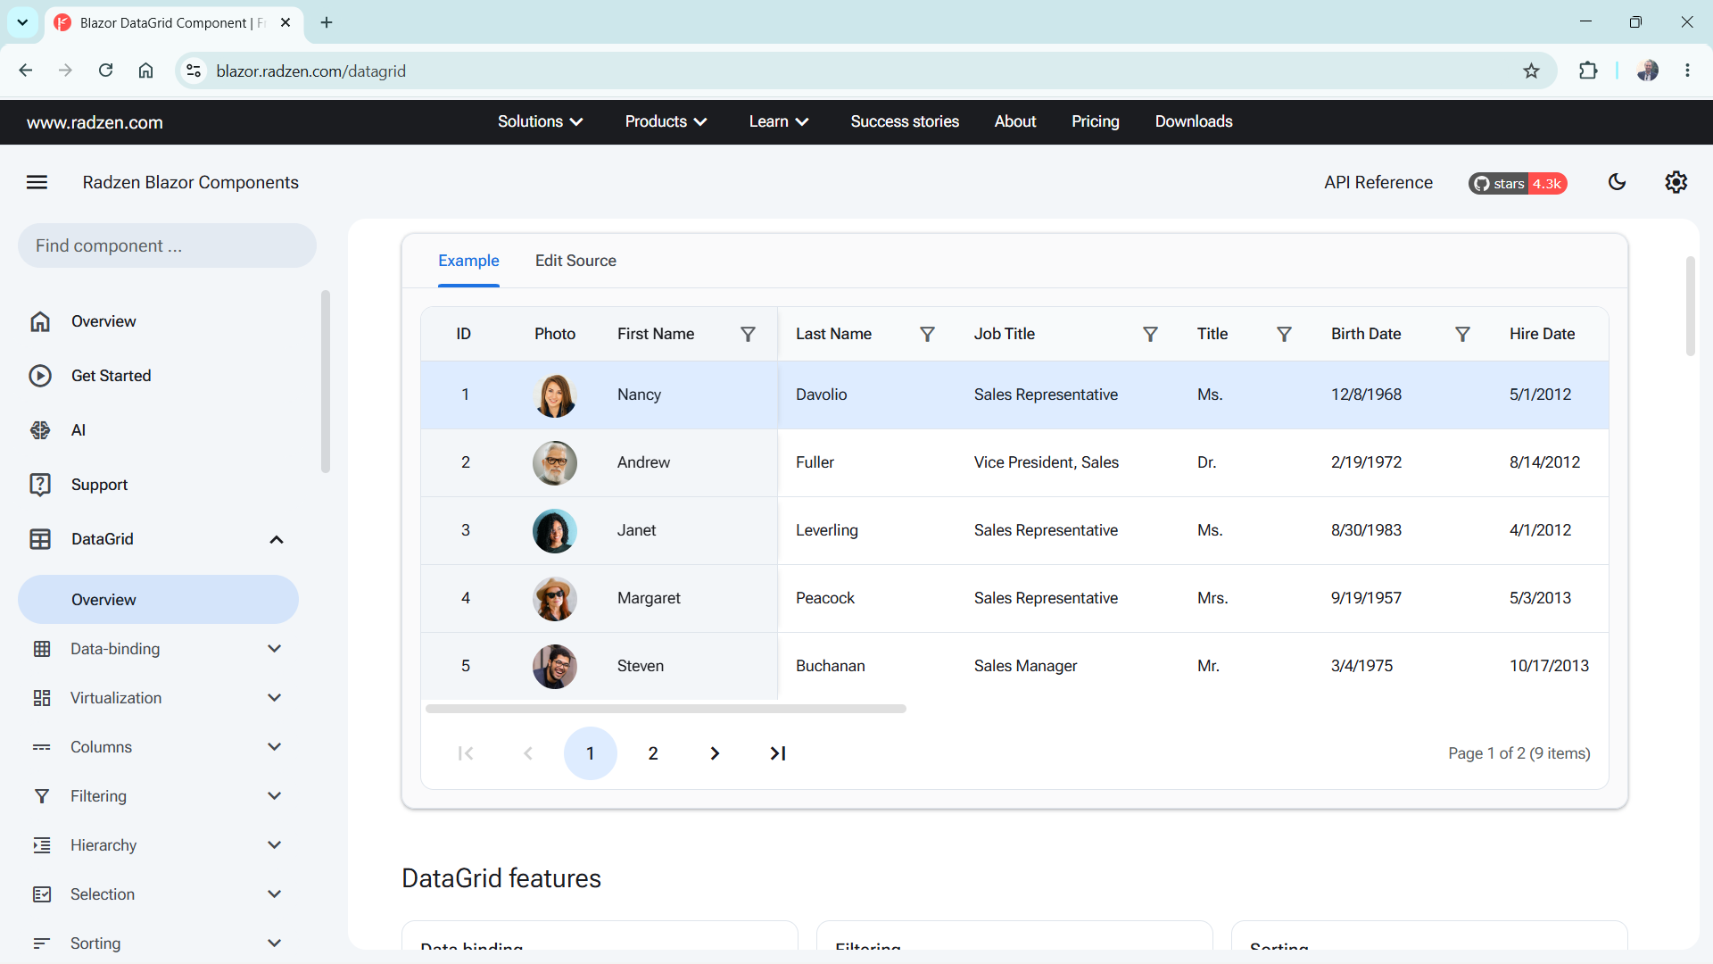The height and width of the screenshot is (964, 1713).
Task: Expand the Virtualization section
Action: 275,698
